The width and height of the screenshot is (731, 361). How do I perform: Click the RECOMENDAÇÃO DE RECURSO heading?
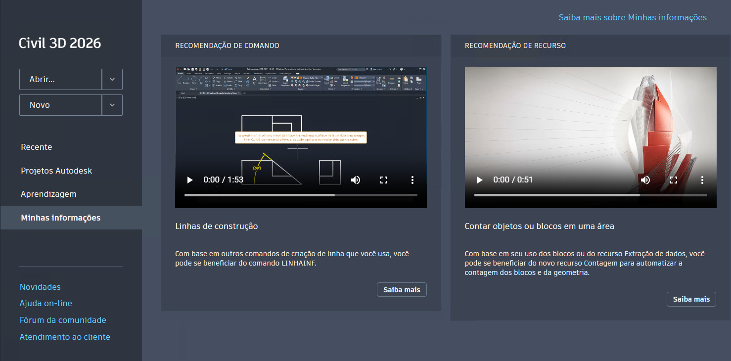coord(515,45)
